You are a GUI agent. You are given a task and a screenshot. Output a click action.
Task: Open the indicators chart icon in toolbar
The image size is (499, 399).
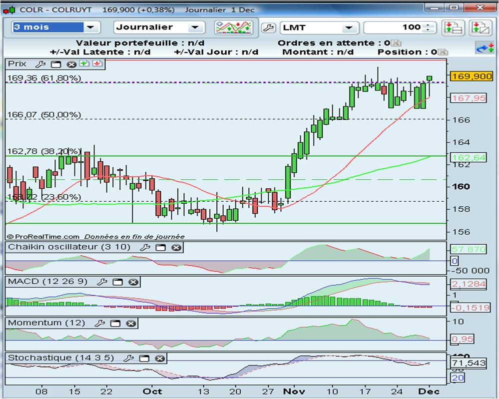tap(234, 27)
